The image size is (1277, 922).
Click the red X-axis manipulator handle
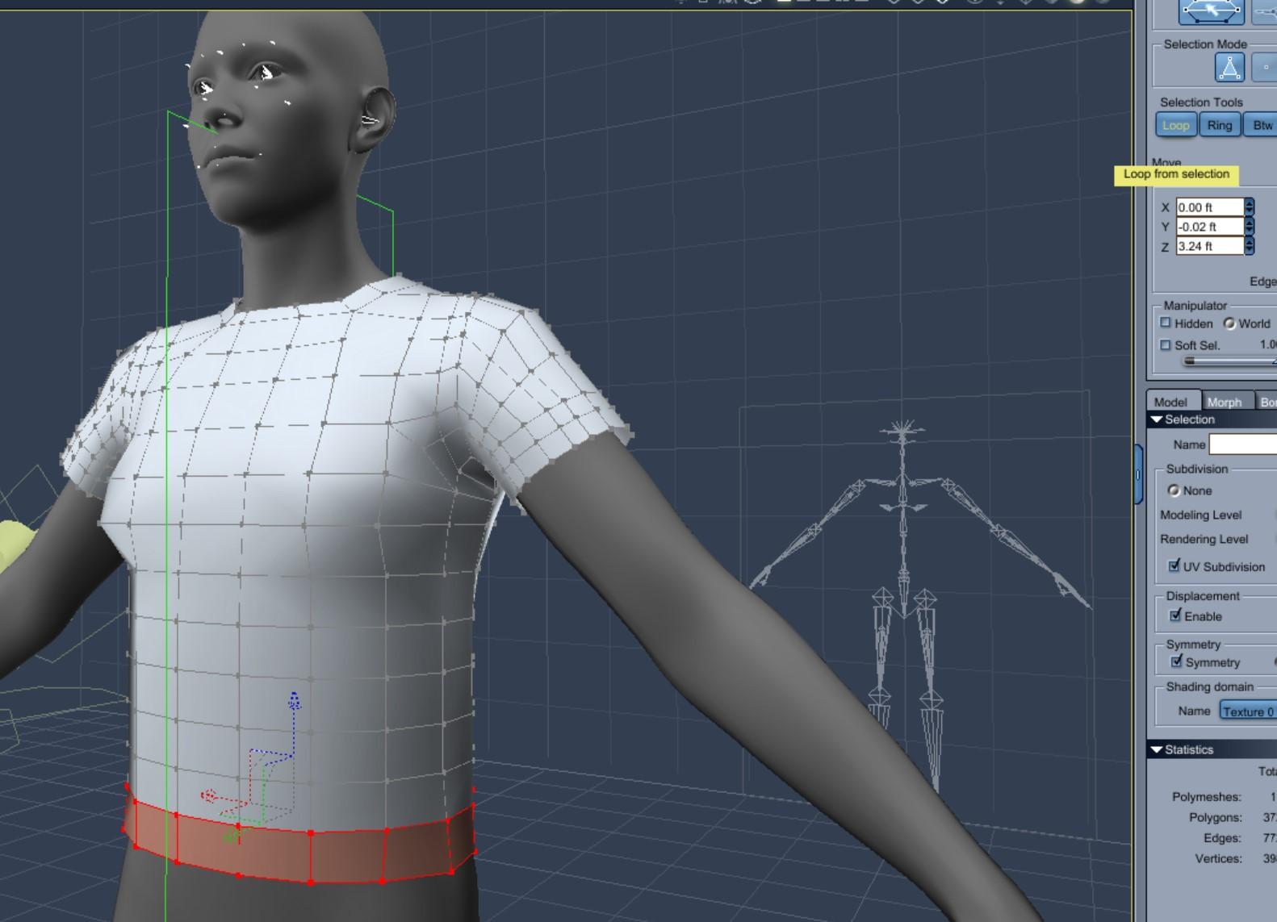pos(208,797)
